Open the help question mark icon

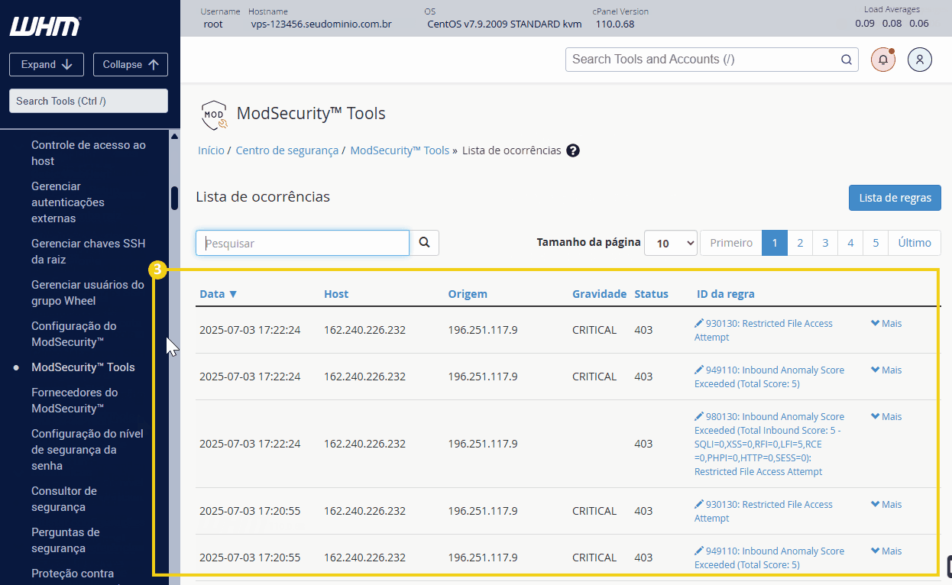573,150
